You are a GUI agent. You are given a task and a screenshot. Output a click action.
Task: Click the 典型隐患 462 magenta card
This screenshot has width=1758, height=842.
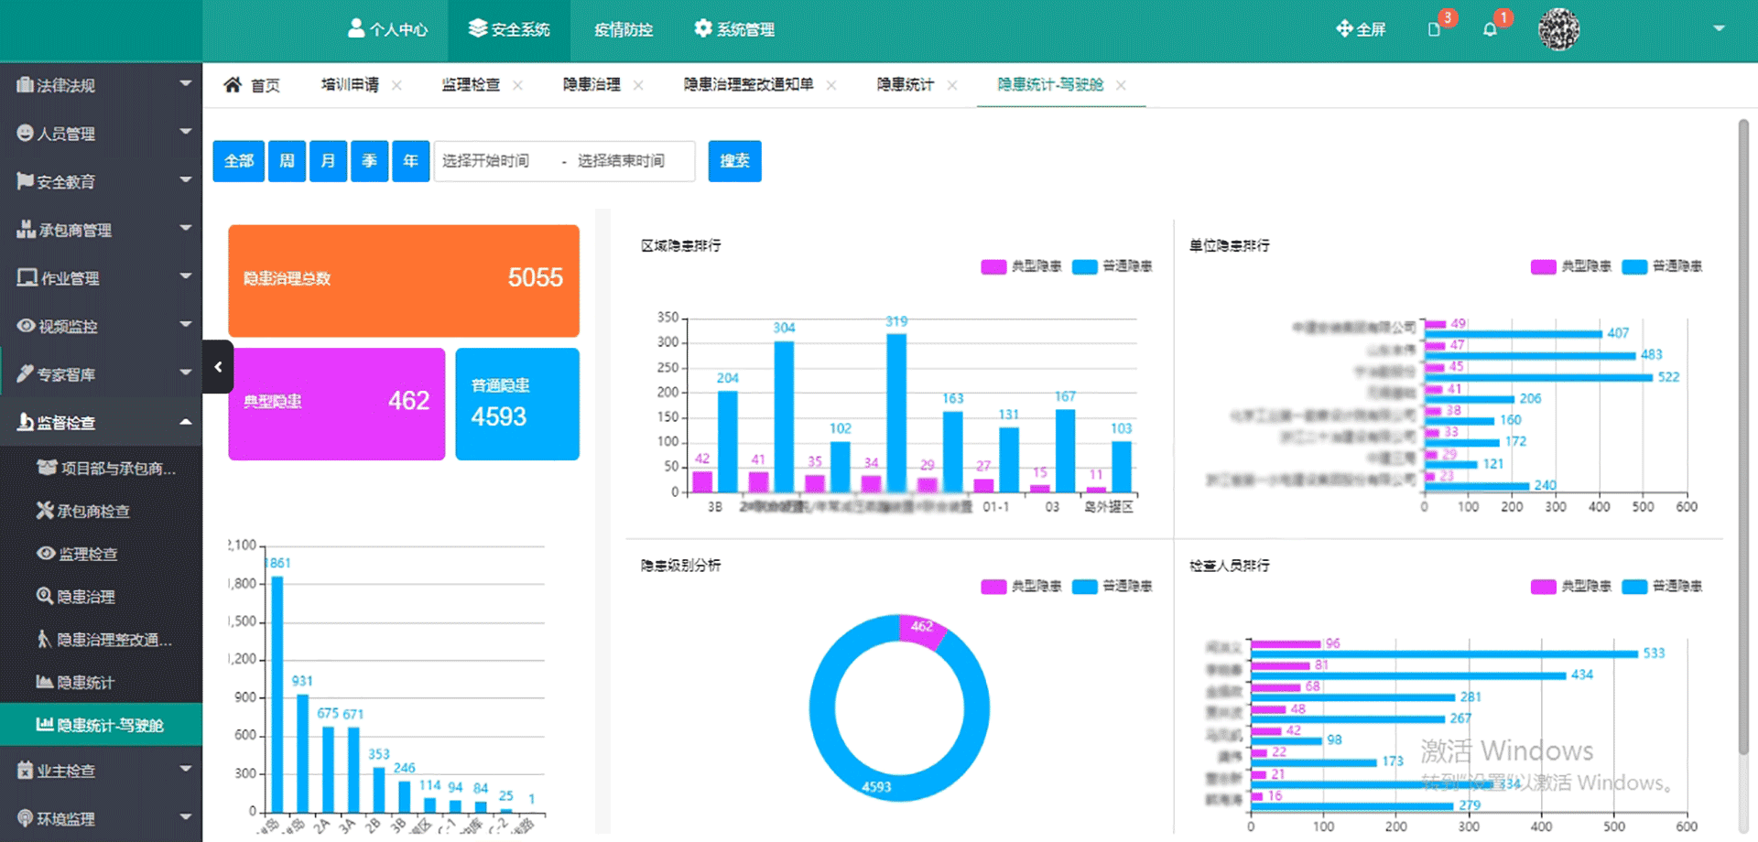pos(337,404)
